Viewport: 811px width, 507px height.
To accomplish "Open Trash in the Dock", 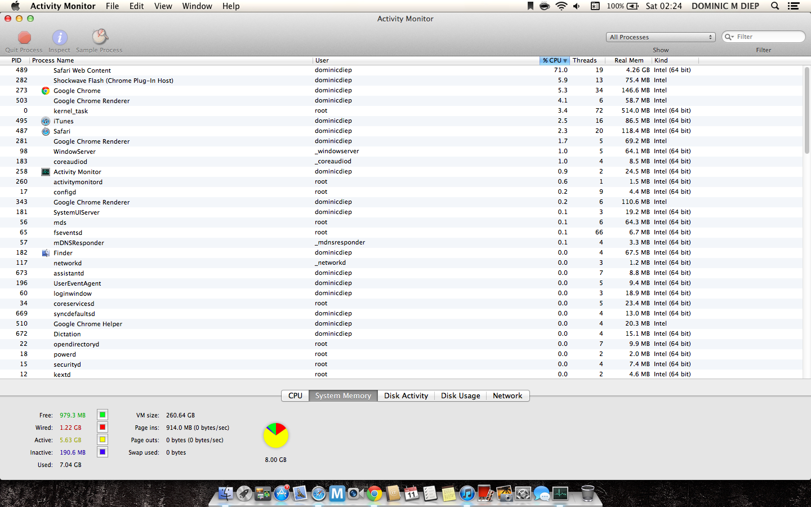I will [587, 493].
